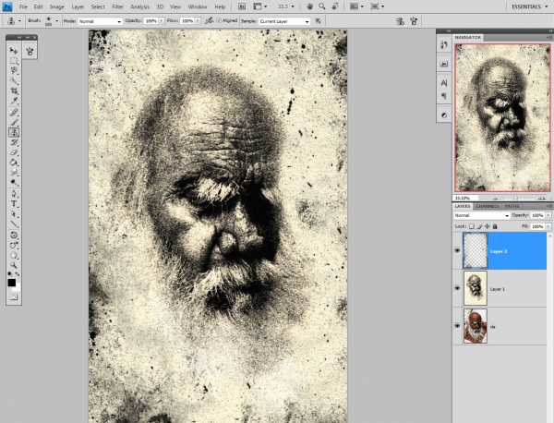Open the Sample dropdown set to Current Layer
This screenshot has height=423, width=554.
coord(284,21)
